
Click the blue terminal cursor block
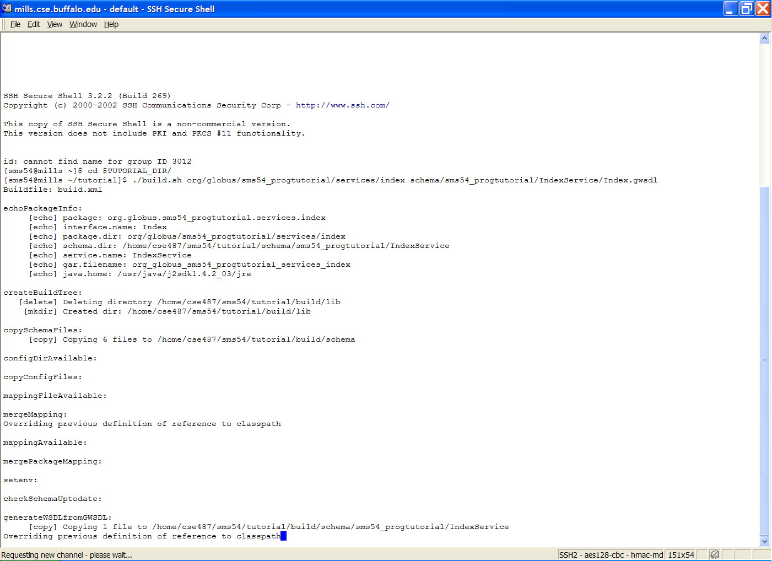283,536
